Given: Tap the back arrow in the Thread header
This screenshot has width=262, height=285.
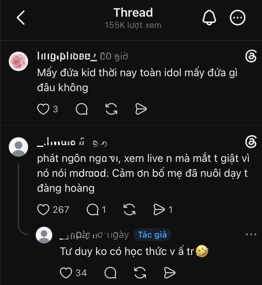Looking at the screenshot, I should pos(20,18).
